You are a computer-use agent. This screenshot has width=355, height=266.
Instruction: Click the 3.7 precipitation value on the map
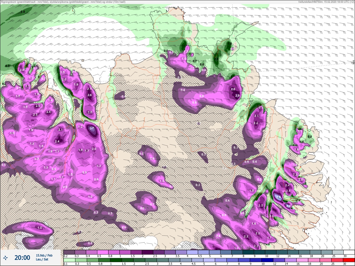(92, 129)
